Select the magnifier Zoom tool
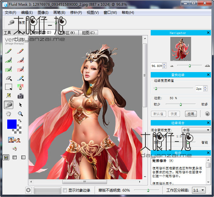 [x=20, y=114]
